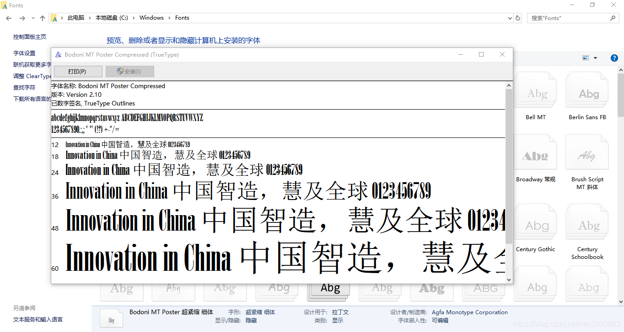This screenshot has height=332, width=624.
Task: Click 版本: Version 2.10 text
Action: click(76, 95)
